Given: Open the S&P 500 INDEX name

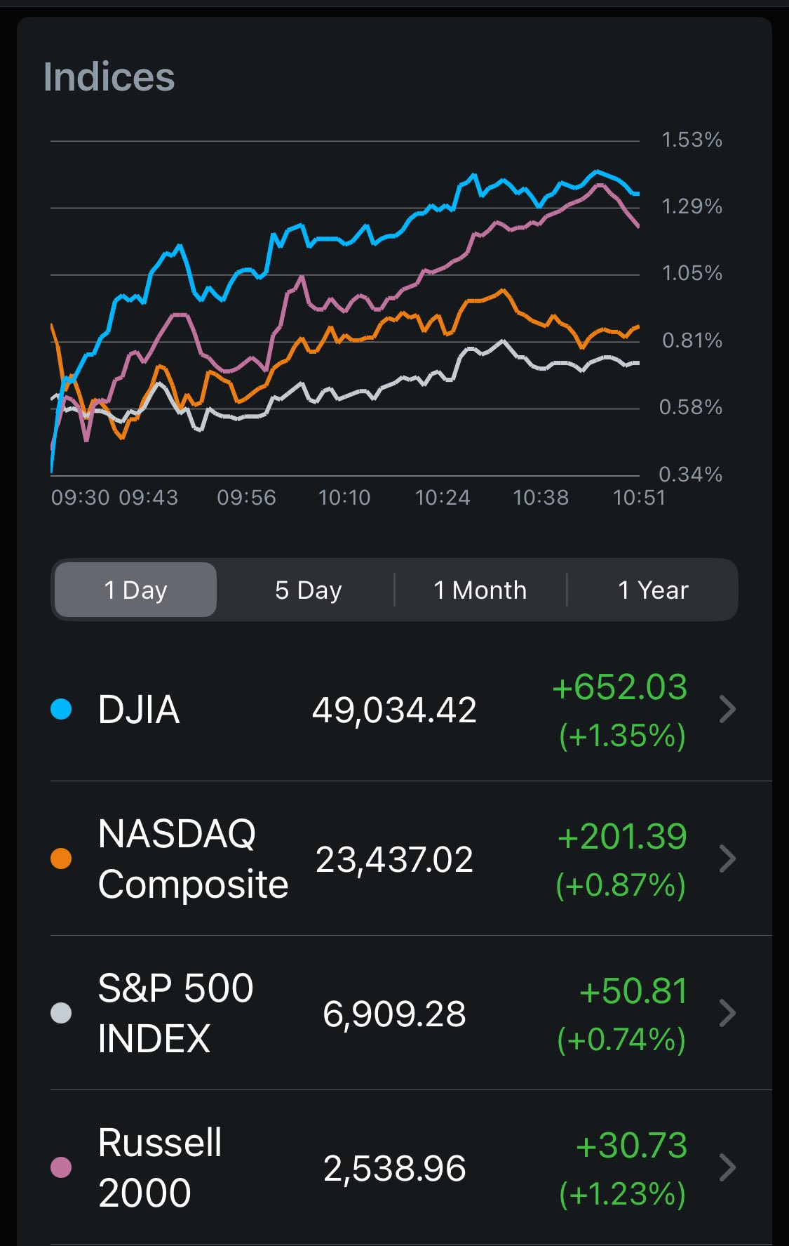Looking at the screenshot, I should tap(175, 1013).
